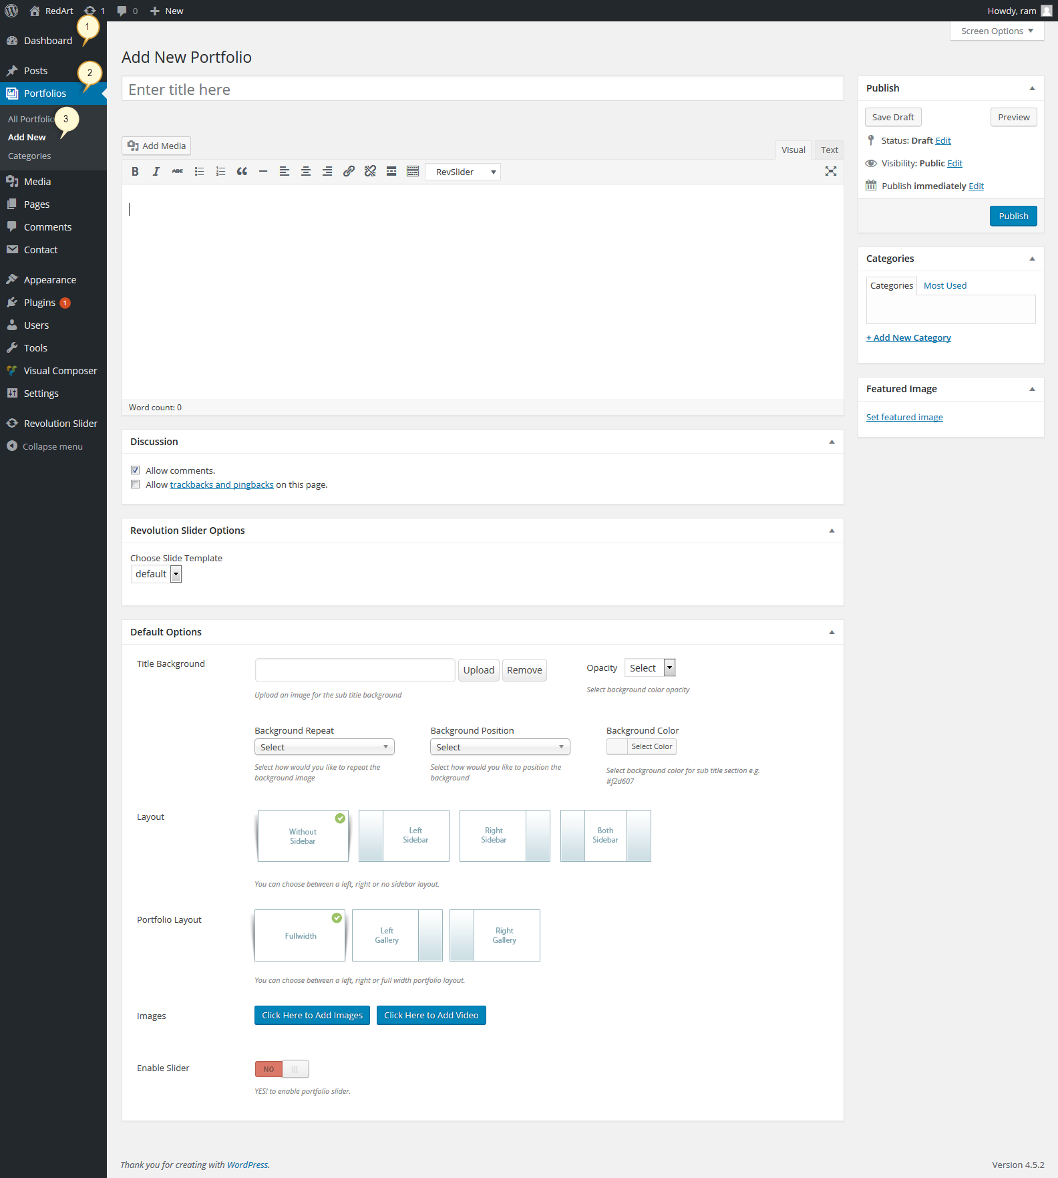Viewport: 1058px width, 1178px height.
Task: Toggle the extra toolbar row
Action: (x=413, y=172)
